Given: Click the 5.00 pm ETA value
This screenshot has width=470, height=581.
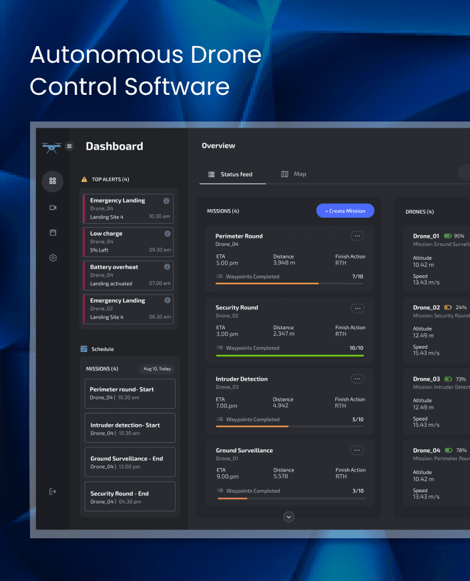Looking at the screenshot, I should 227,262.
